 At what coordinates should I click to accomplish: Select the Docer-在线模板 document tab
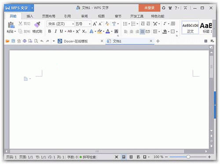[x=76, y=41]
